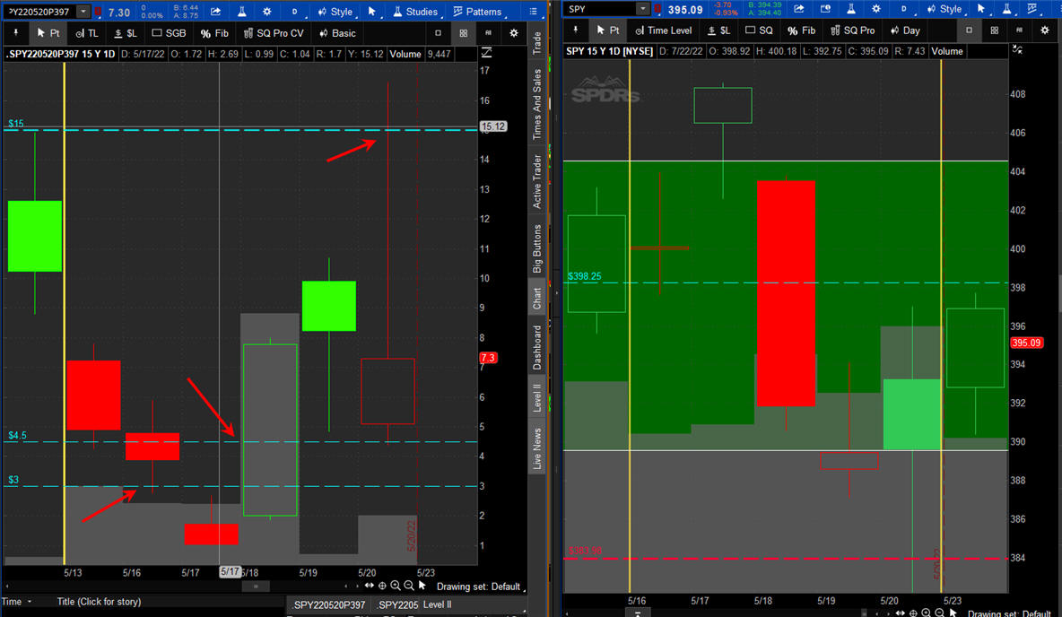Screen dimensions: 1062x617
Task: Open Style menu in right chart
Action: [944, 9]
